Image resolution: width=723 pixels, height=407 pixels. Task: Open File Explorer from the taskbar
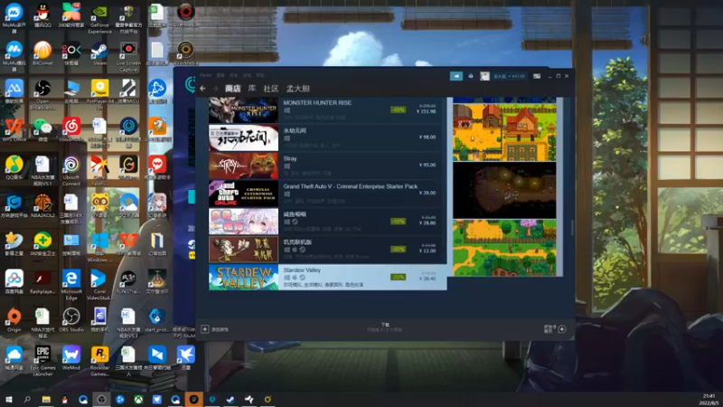[x=46, y=399]
